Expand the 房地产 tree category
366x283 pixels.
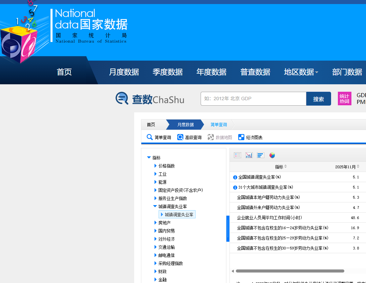point(156,223)
